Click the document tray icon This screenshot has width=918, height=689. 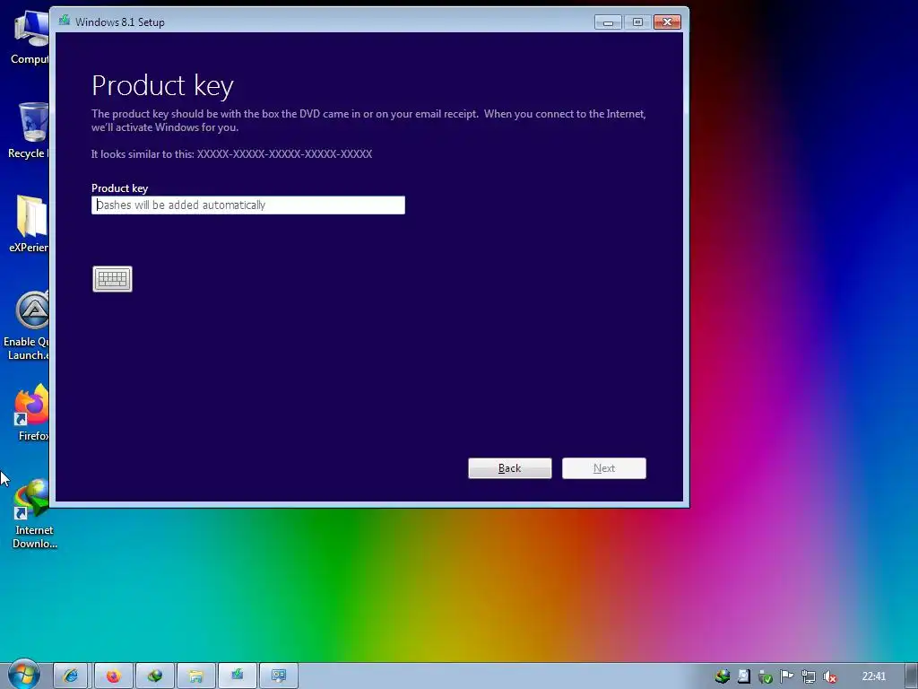pyautogui.click(x=743, y=676)
